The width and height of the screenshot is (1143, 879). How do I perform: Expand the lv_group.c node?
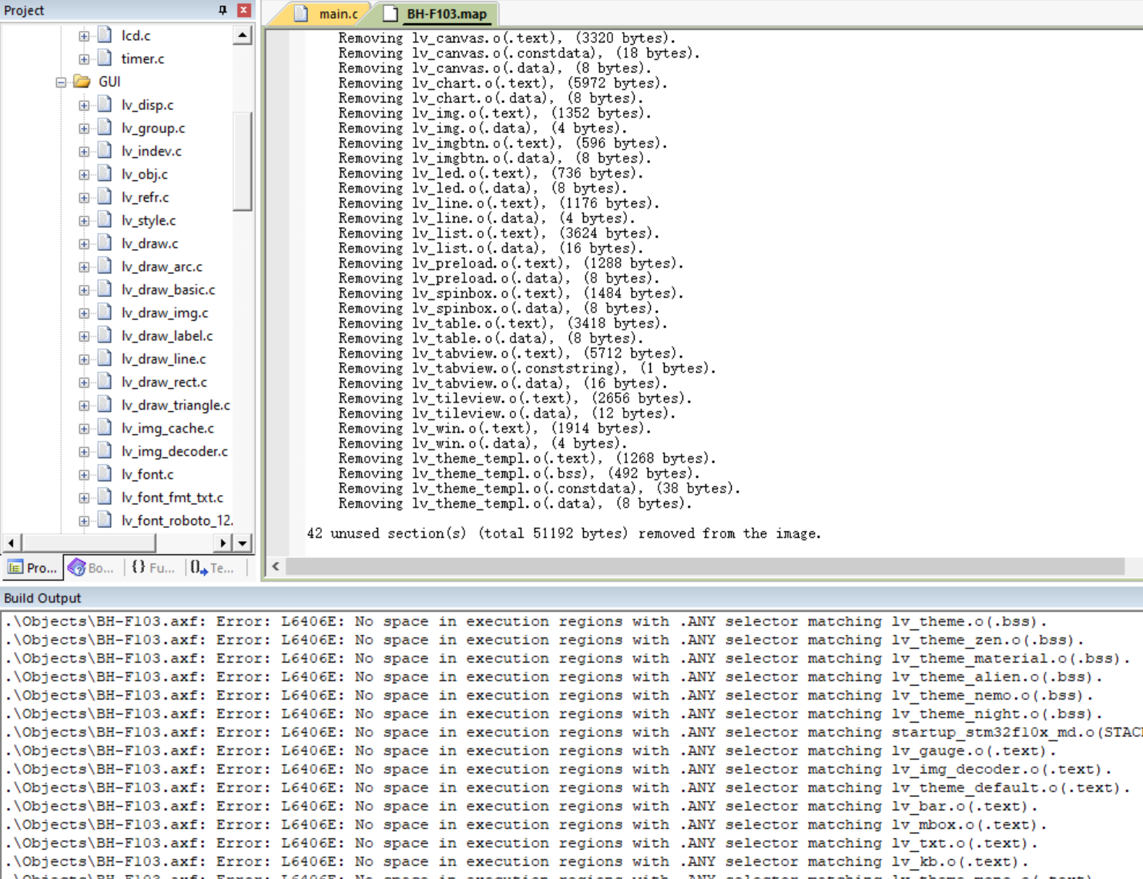click(84, 128)
